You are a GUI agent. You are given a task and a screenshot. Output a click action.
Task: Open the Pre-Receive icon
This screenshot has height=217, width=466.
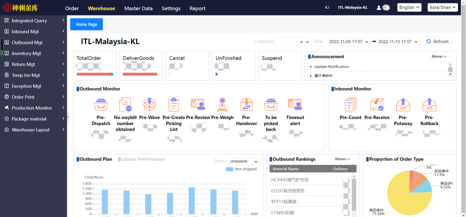(x=377, y=105)
